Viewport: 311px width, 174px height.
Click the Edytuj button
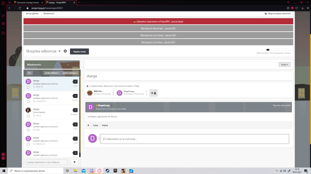click(105, 125)
